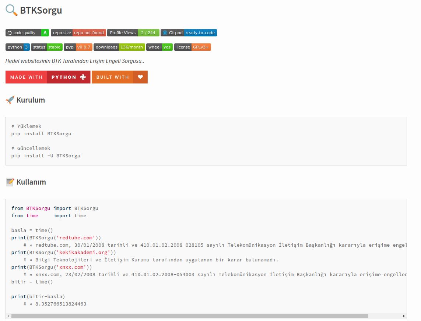Open the Gitpod ready-to-code badge
421x321 pixels.
[x=189, y=33]
